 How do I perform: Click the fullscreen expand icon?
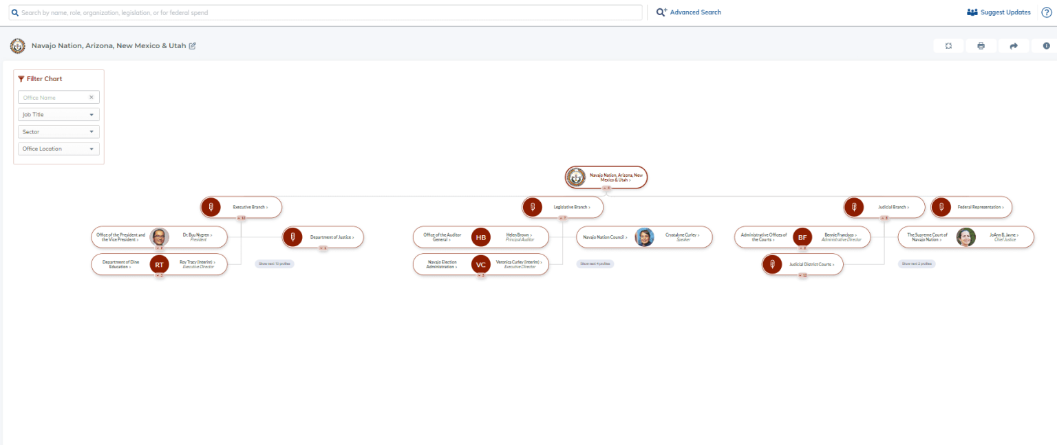(948, 46)
